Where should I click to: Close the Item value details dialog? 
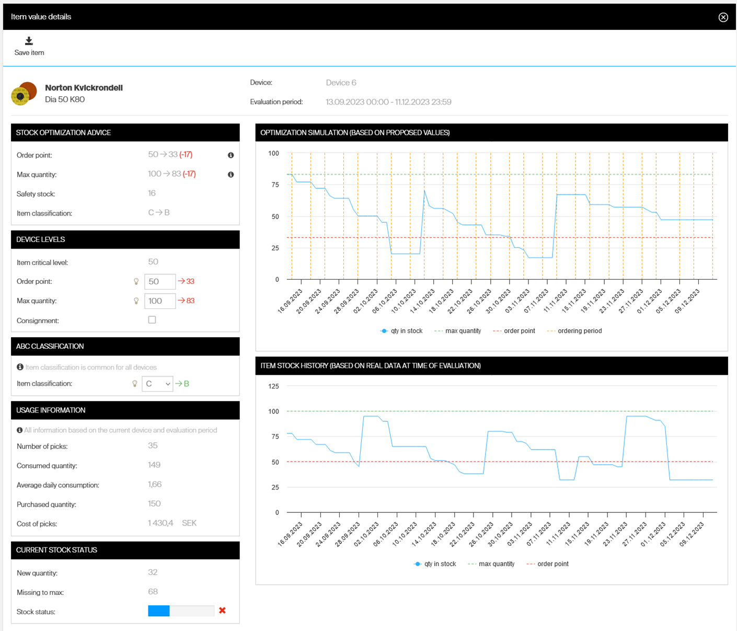(x=723, y=17)
